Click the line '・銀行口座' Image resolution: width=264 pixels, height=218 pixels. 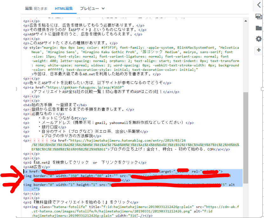[48, 127]
